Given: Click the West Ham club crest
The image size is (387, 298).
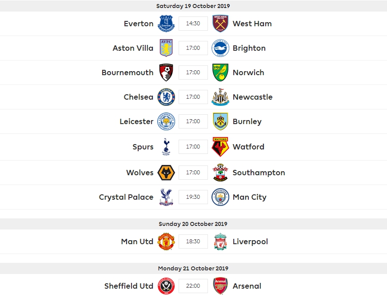Looking at the screenshot, I should coord(220,24).
